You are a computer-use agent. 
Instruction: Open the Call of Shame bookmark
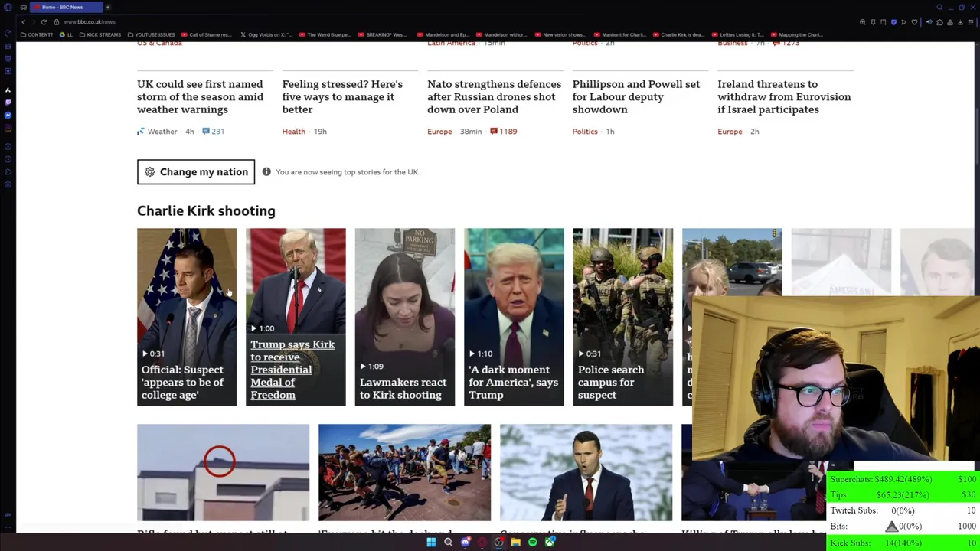coord(207,34)
